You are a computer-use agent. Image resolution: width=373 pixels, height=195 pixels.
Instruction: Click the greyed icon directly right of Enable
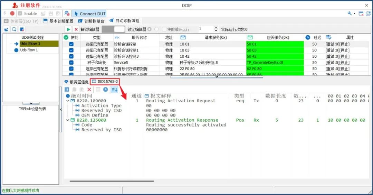(43, 13)
